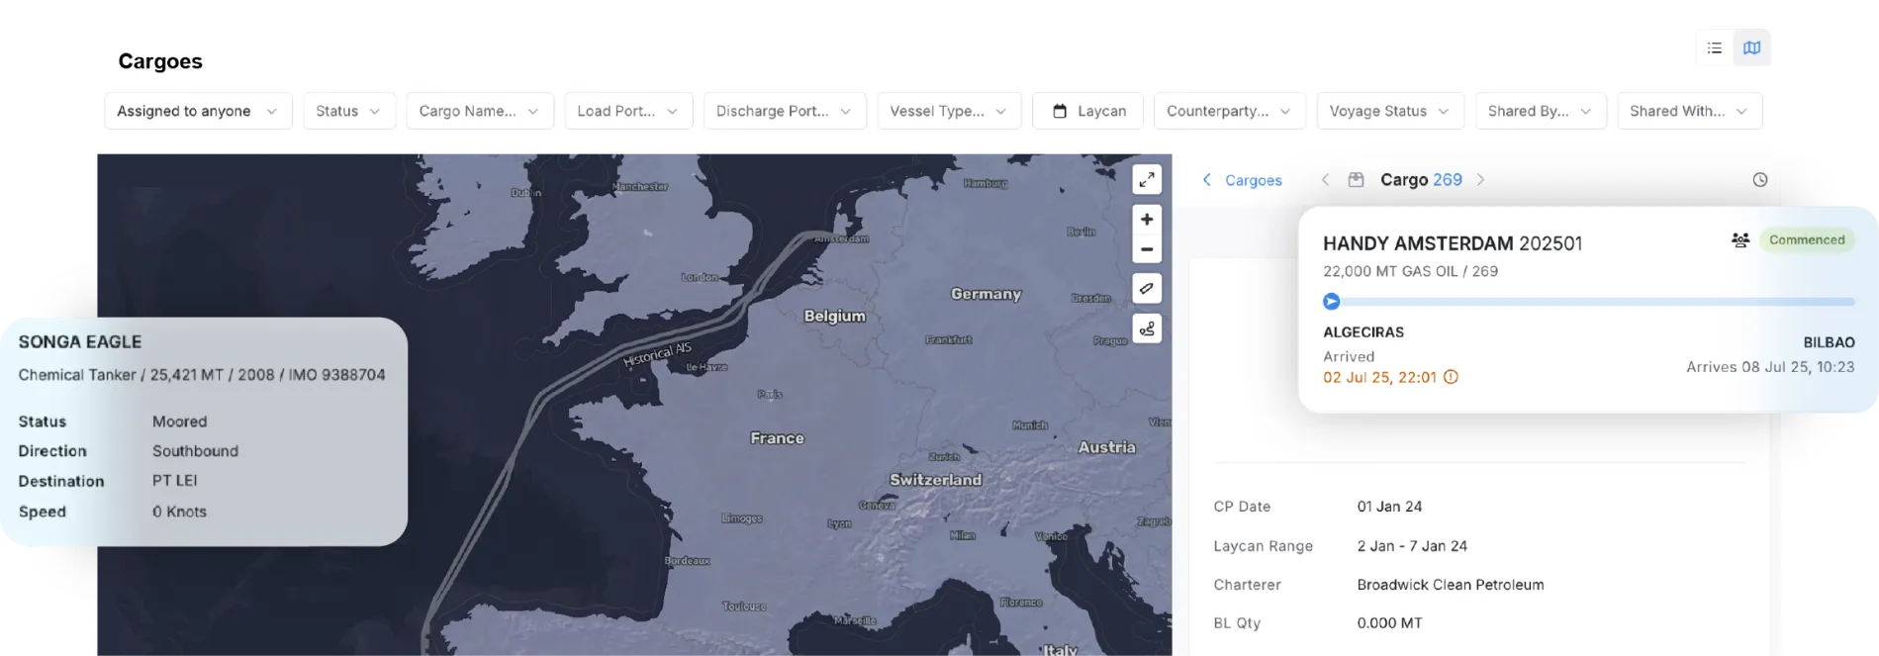Click the Cargo 269 number link

(x=1447, y=180)
